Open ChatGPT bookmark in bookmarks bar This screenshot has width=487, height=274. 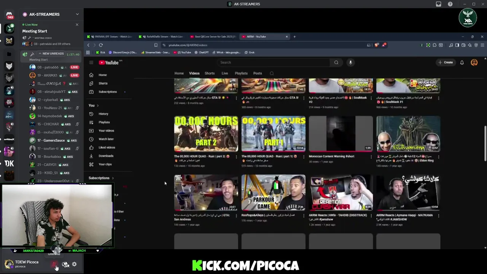coord(201,52)
